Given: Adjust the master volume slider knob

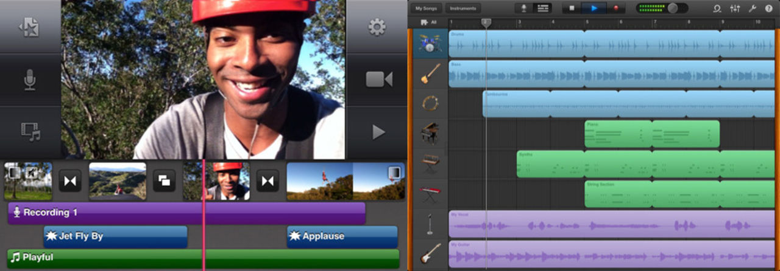Looking at the screenshot, I should click(x=673, y=9).
